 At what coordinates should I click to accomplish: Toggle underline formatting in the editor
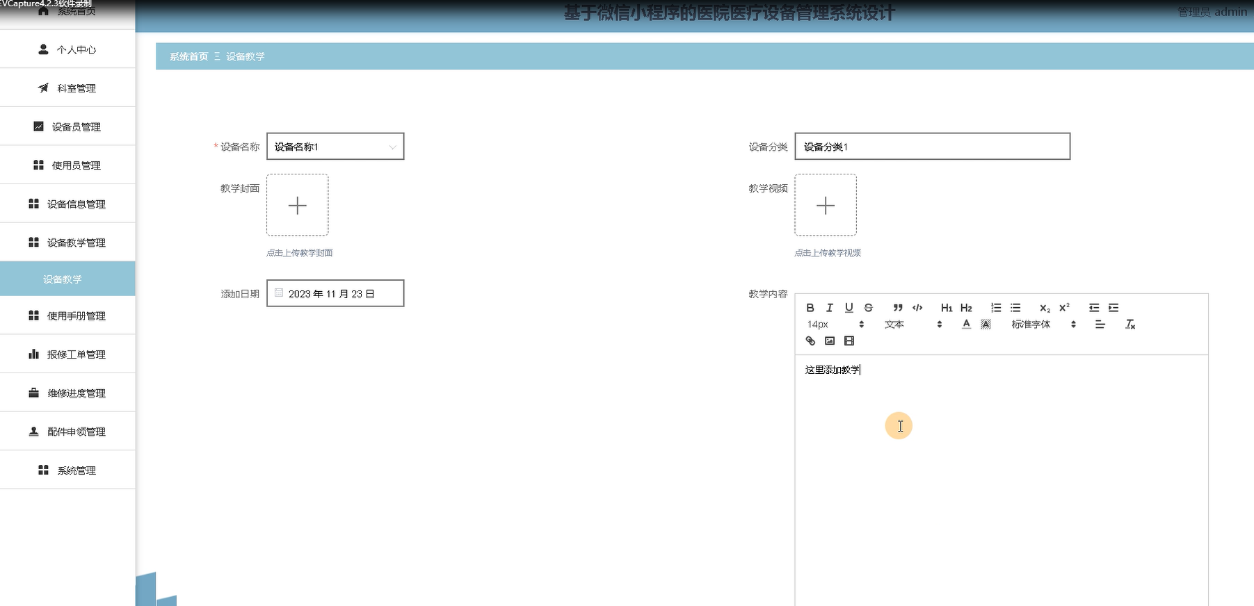pyautogui.click(x=849, y=308)
